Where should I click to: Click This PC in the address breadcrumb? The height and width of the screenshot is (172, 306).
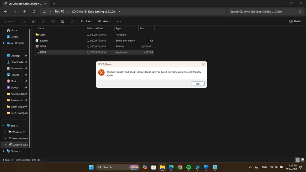[59, 12]
